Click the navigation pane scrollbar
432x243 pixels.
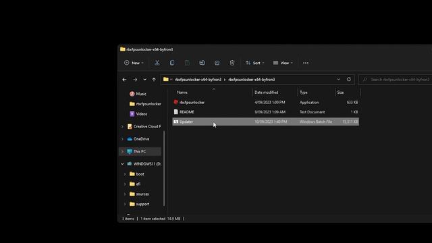click(164, 168)
